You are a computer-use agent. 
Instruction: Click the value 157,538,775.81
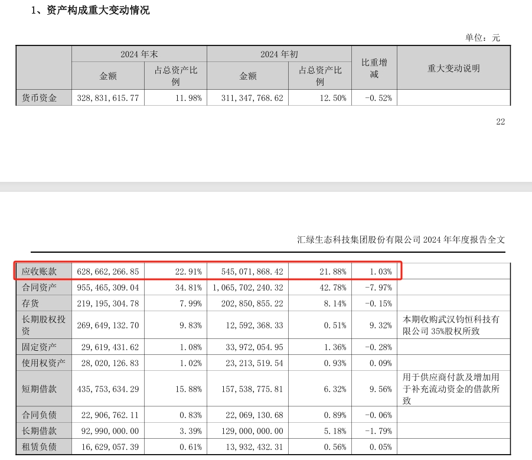[252, 389]
